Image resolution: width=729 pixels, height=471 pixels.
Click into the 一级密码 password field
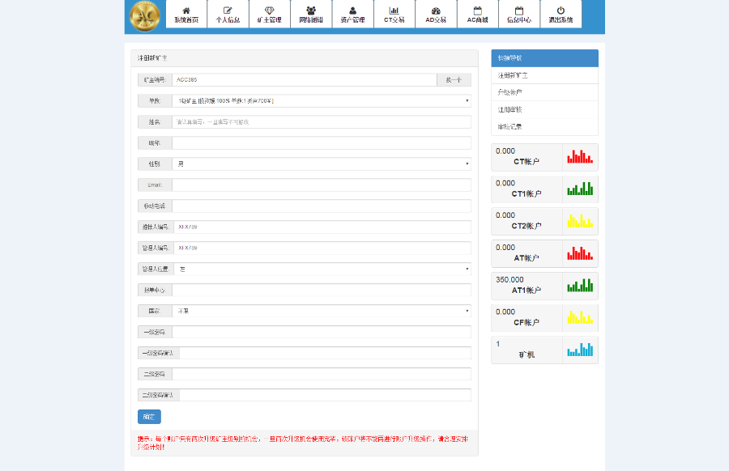(322, 332)
